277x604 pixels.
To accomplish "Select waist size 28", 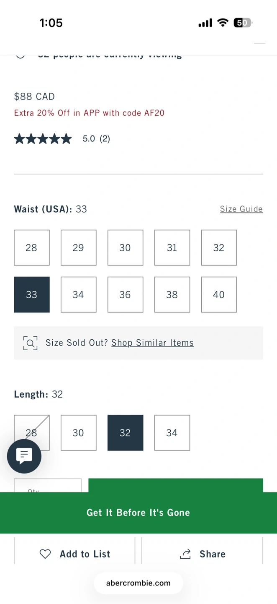I will pos(32,248).
